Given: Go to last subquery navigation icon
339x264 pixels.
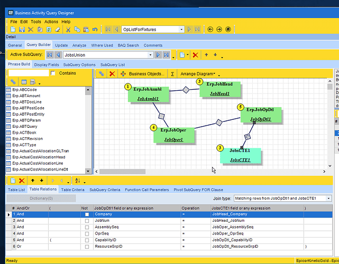Looking at the screenshot, I should tap(166, 55).
